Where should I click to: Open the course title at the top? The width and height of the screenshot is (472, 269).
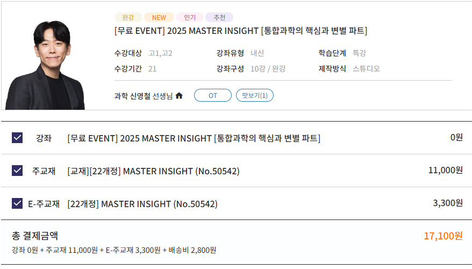coord(241,31)
